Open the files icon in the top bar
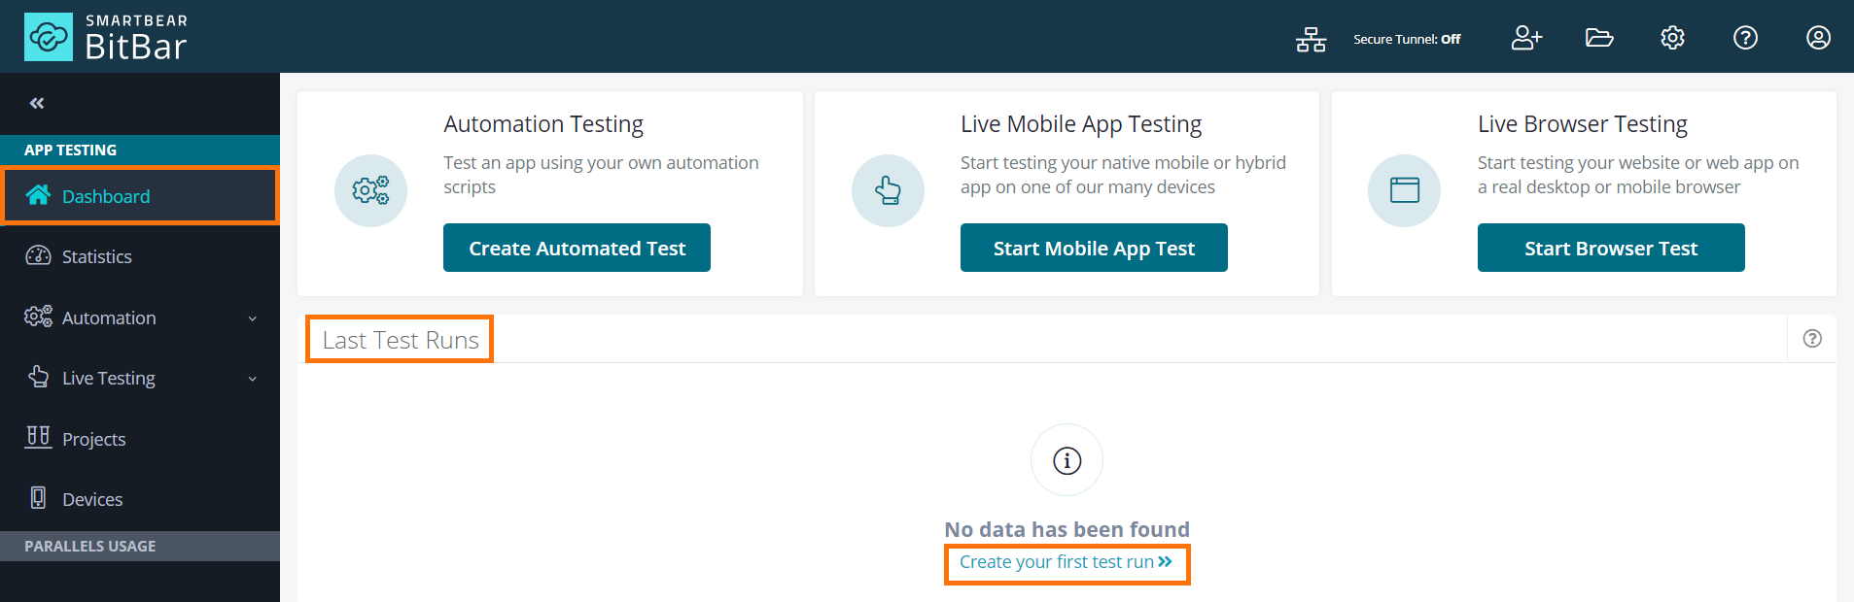 coord(1598,38)
